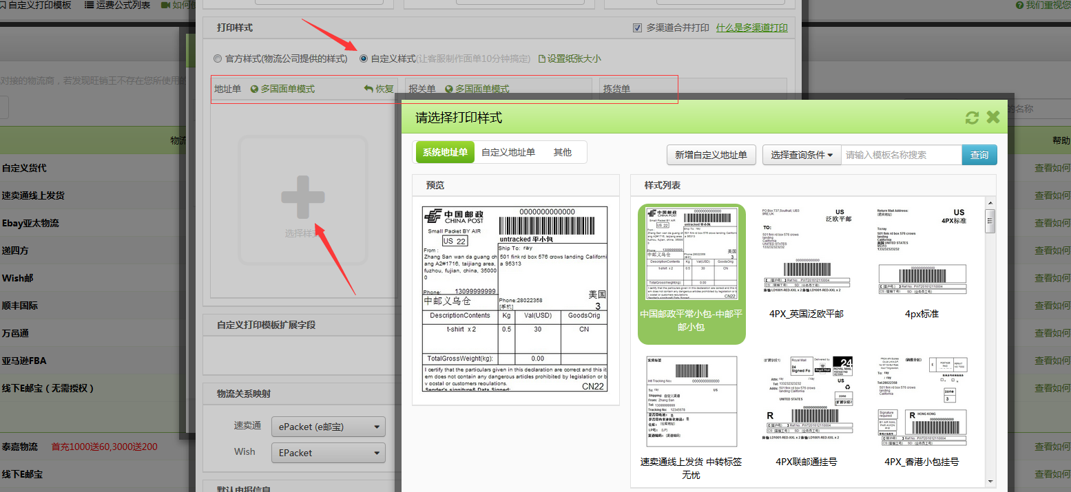This screenshot has width=1071, height=492.
Task: Click the 自定义打印模板扩展字段 section header
Action: pos(267,325)
